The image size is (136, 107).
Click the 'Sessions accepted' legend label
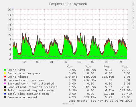point(22,97)
